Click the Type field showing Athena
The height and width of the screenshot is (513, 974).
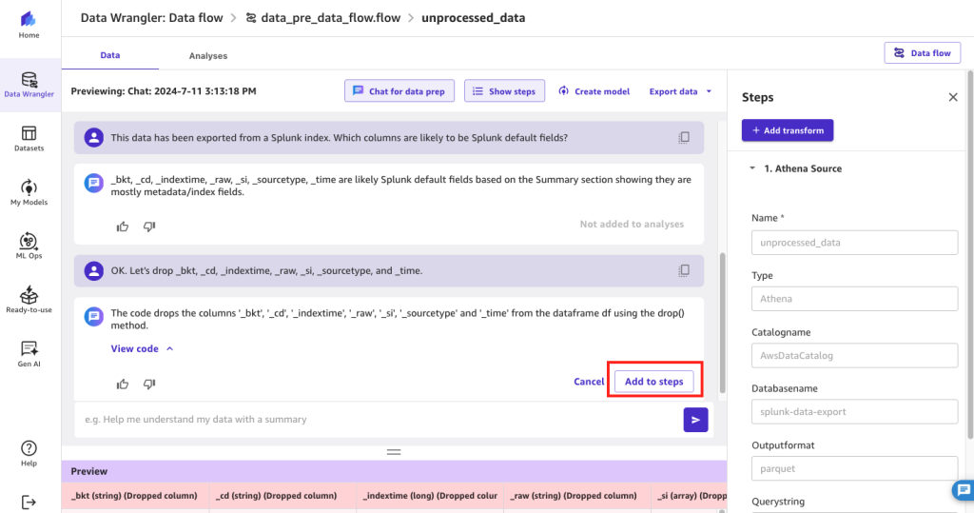click(855, 299)
